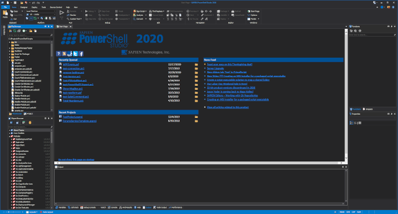Click the large Run play icon
The image size is (398, 214).
coord(62,12)
